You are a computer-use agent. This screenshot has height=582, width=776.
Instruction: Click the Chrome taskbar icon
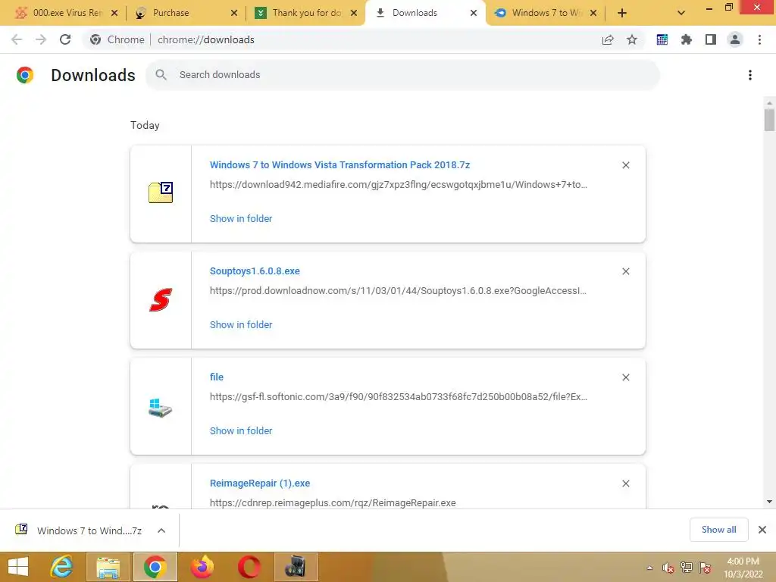[155, 567]
